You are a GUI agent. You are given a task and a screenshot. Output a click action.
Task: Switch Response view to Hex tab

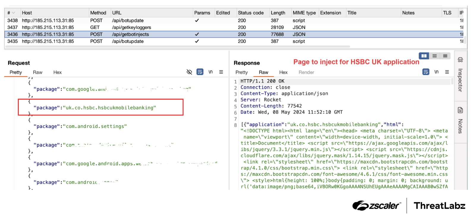[283, 72]
